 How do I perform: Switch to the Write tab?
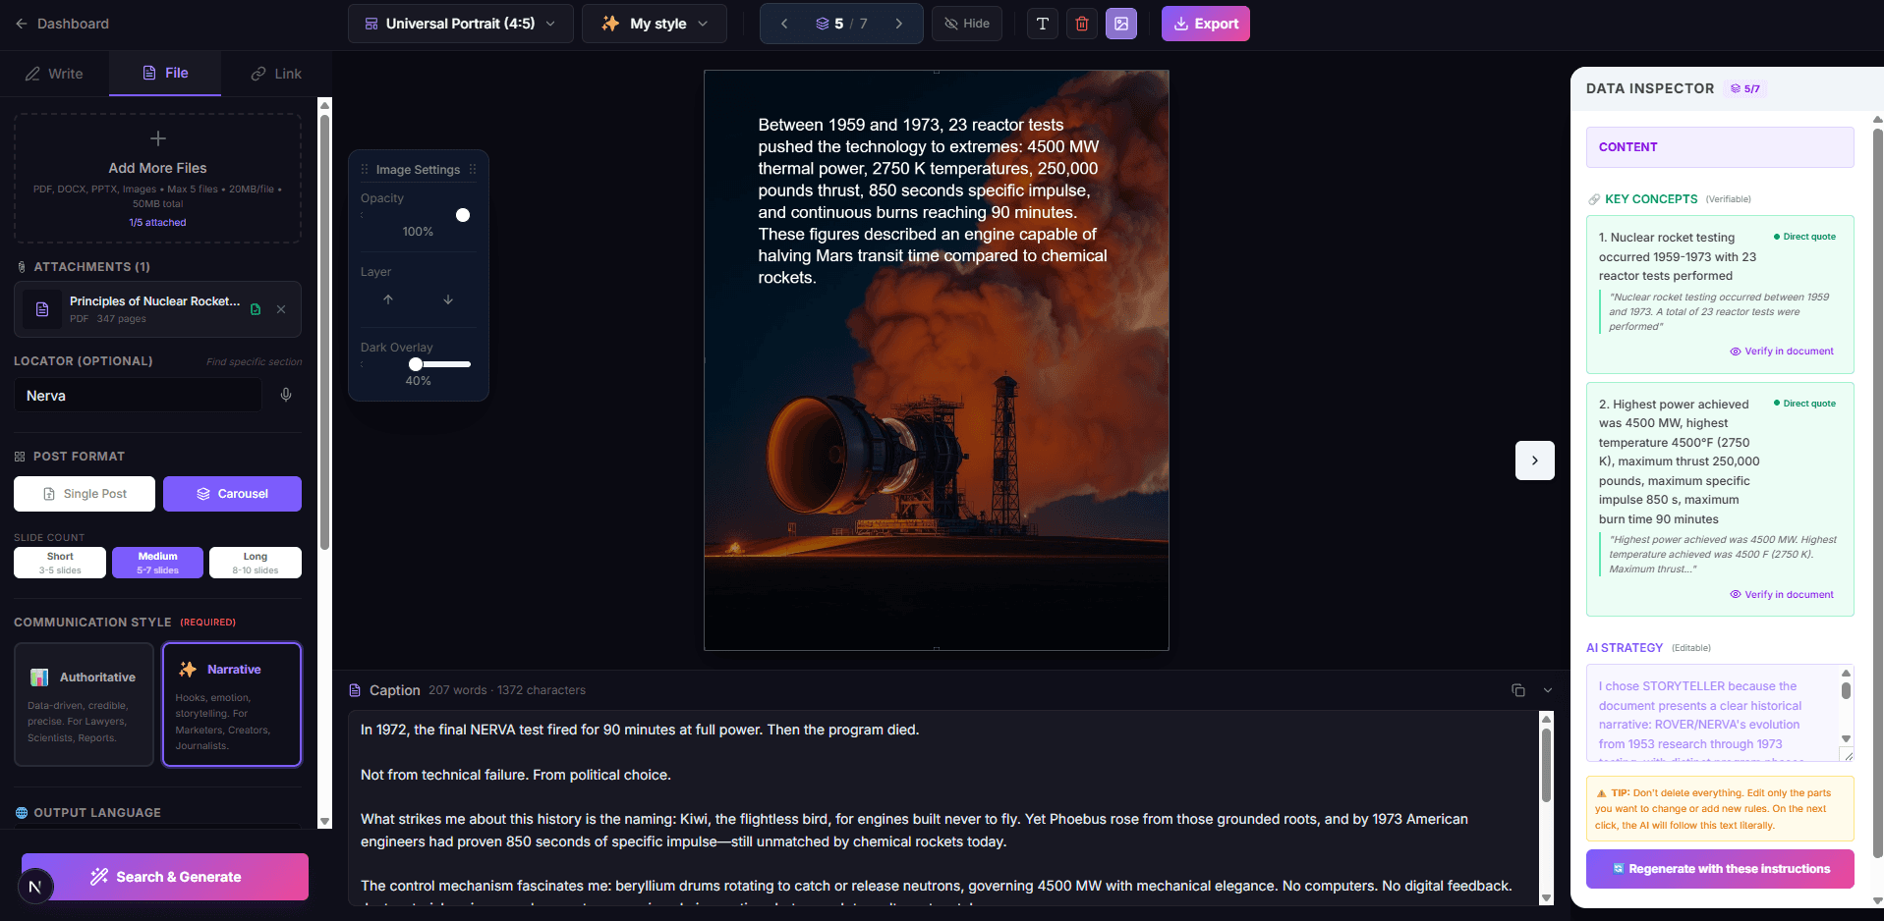(x=54, y=73)
